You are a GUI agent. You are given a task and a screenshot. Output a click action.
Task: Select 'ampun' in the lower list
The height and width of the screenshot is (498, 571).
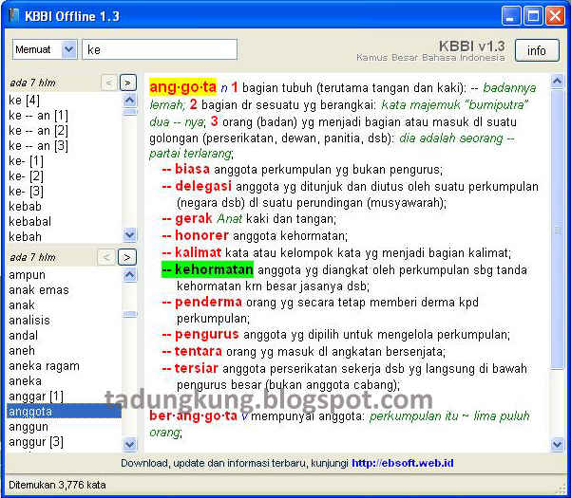tap(27, 275)
